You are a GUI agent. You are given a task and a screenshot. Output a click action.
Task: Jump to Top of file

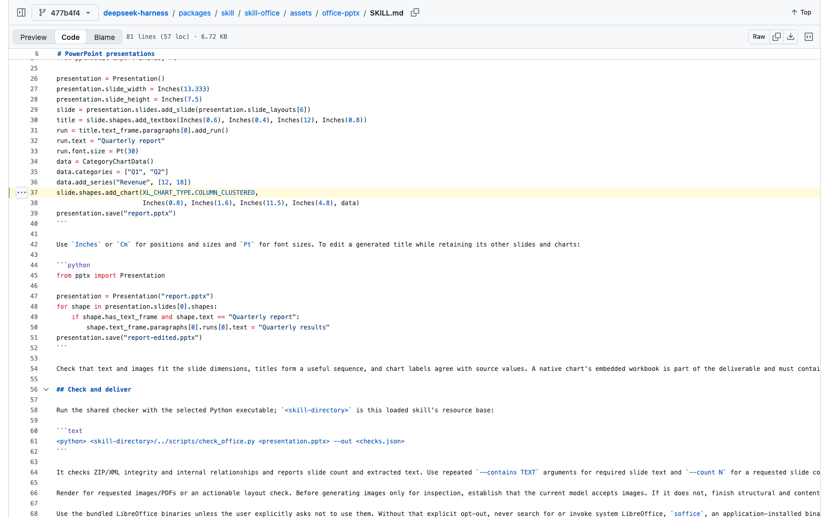coord(801,12)
